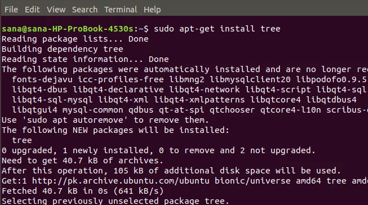Click the indented 'tree' package line
The height and width of the screenshot is (205, 368).
pyautogui.click(x=22, y=140)
